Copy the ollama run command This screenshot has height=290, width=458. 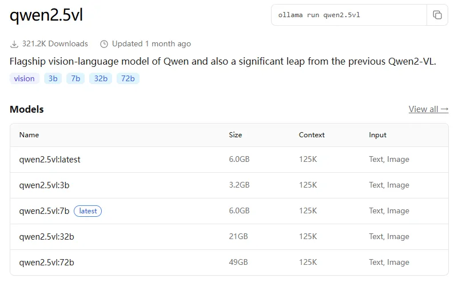point(437,15)
